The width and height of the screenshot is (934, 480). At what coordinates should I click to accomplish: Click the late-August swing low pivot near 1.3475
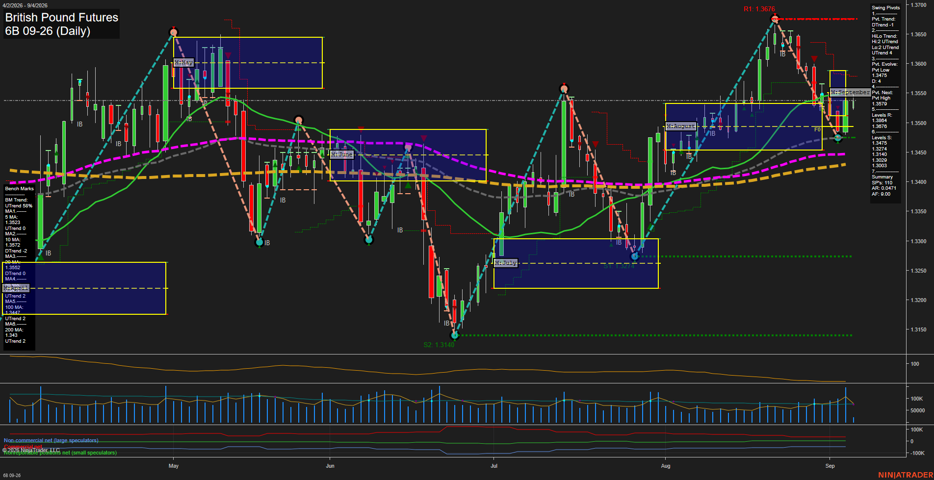(x=838, y=138)
